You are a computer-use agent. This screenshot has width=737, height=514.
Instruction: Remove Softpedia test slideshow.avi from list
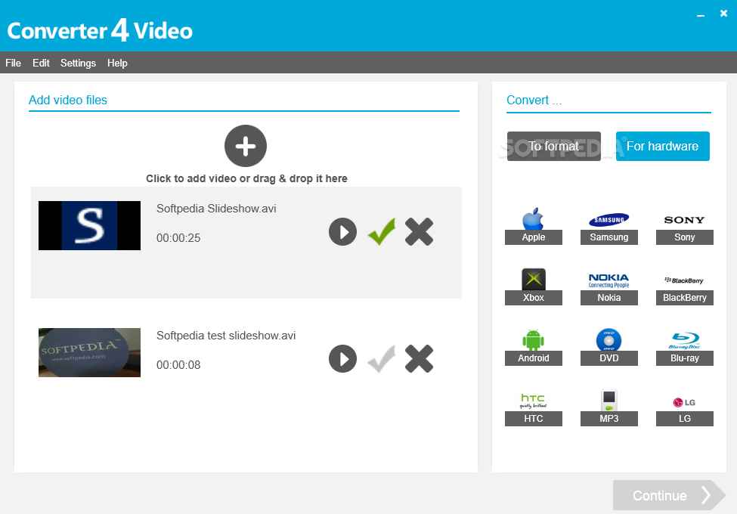(419, 358)
